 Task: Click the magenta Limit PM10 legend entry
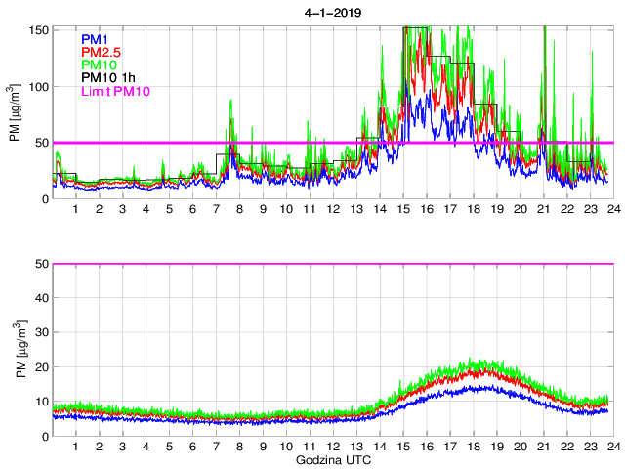tap(114, 91)
